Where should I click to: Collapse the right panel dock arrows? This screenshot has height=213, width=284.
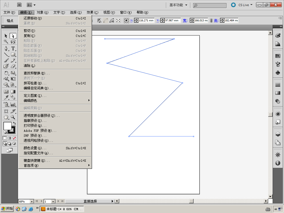[281, 27]
